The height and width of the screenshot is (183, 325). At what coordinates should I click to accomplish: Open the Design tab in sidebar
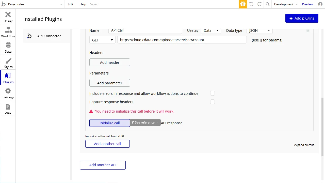click(8, 17)
